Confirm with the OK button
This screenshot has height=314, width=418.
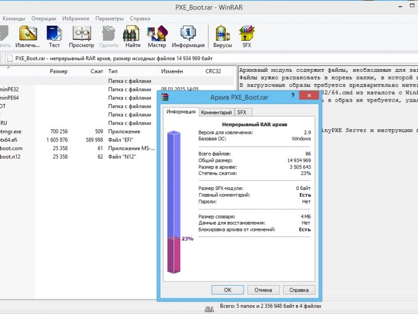228,290
